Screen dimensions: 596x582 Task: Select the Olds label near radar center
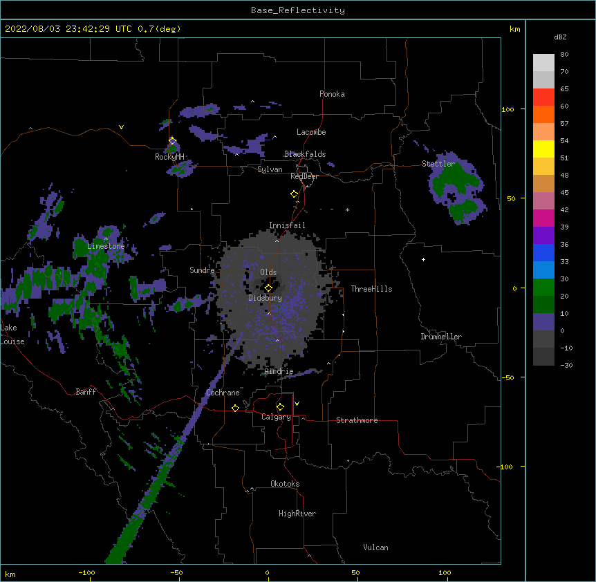(x=268, y=272)
